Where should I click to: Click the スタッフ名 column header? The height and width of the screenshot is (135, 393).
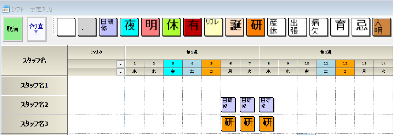click(x=34, y=61)
